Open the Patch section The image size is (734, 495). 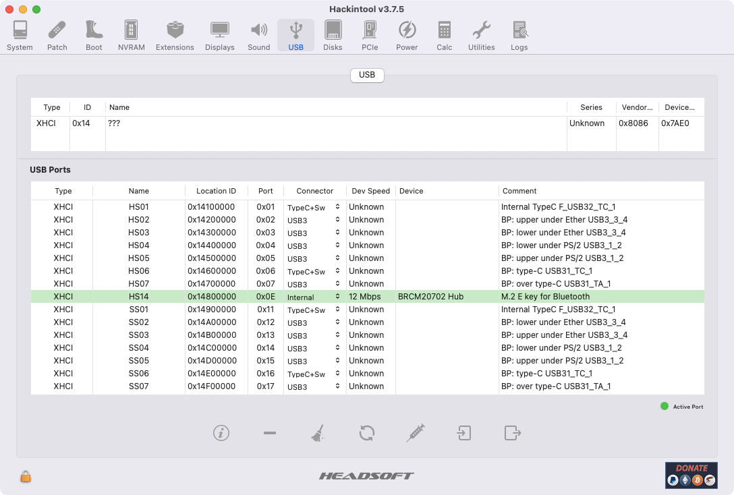pos(57,36)
